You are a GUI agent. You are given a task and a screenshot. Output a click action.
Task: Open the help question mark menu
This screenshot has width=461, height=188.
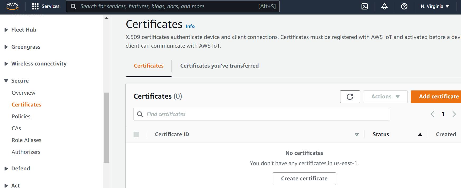404,6
